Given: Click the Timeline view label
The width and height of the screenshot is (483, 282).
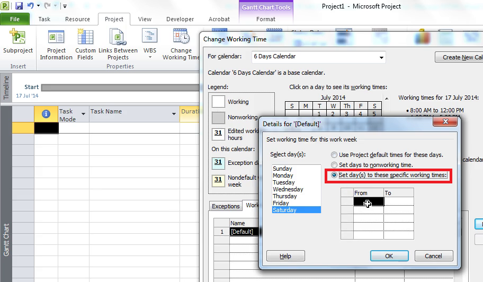Looking at the screenshot, I should pyautogui.click(x=6, y=88).
